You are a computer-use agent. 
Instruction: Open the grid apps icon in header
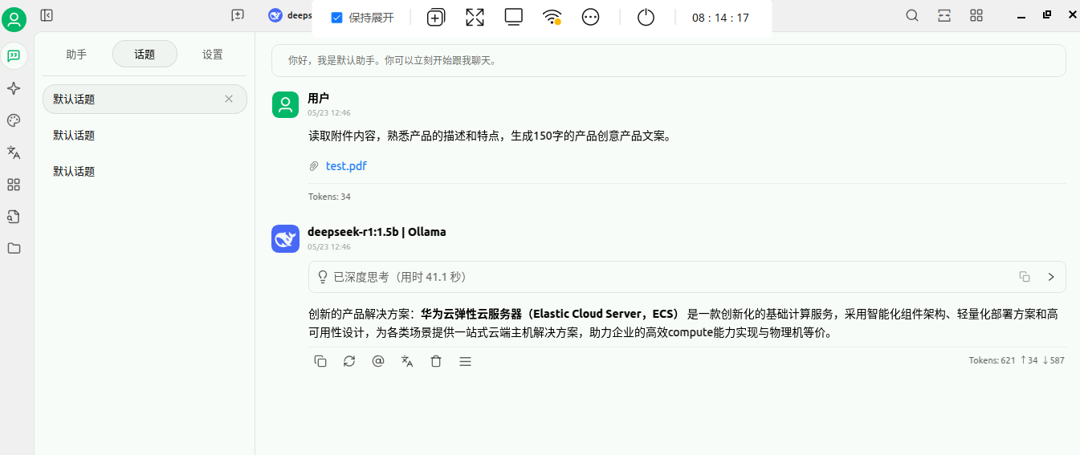[x=976, y=15]
